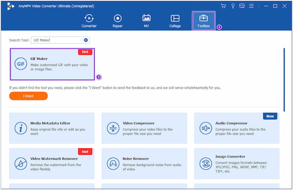Select the Toolbox tab
The width and height of the screenshot is (293, 190).
(x=204, y=20)
